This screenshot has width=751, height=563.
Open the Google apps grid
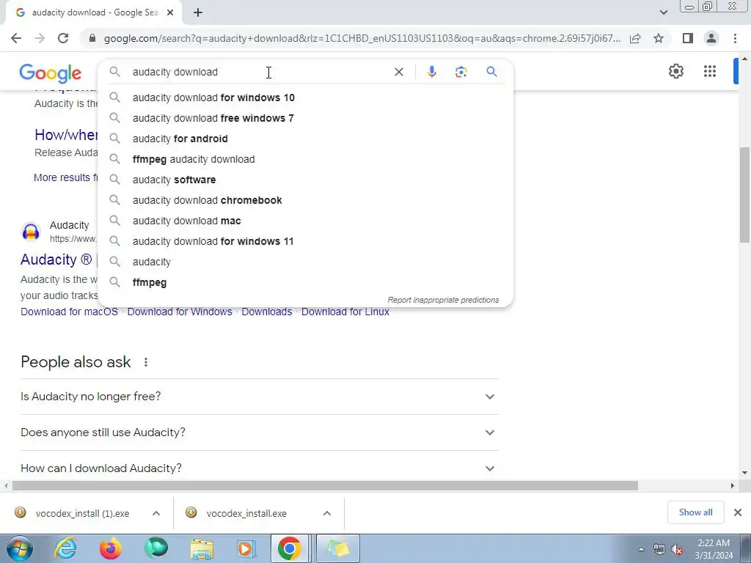[710, 71]
